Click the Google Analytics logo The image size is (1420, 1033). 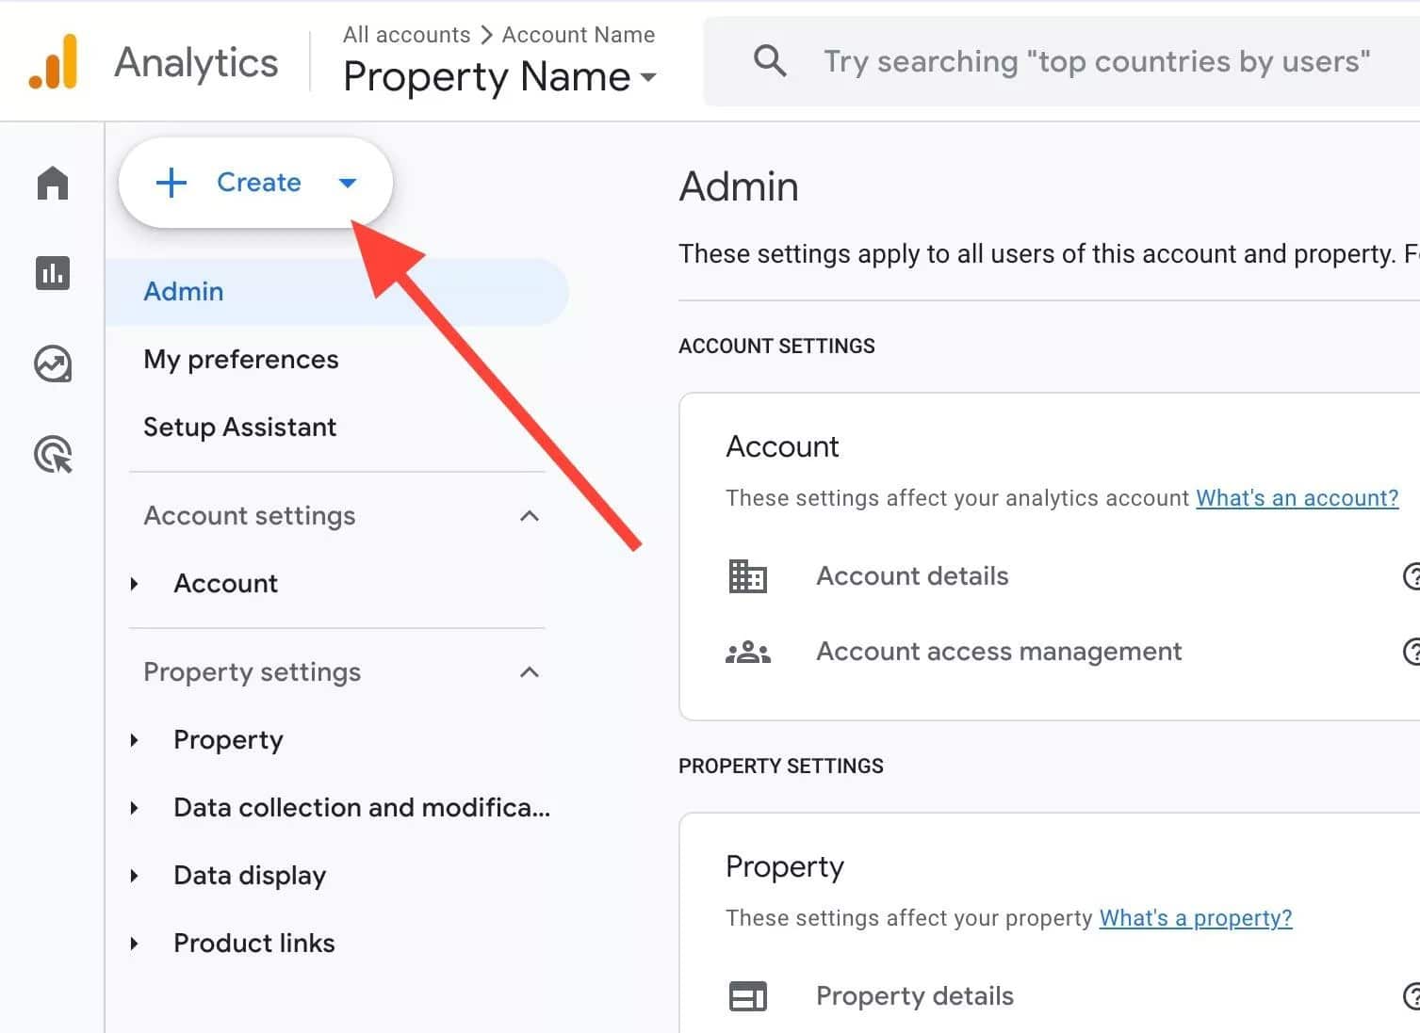click(53, 62)
